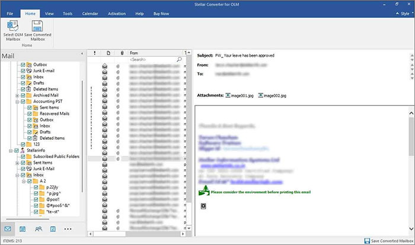Uncheck the p.22jly folder checkbox
The image size is (415, 245).
pyautogui.click(x=36, y=187)
